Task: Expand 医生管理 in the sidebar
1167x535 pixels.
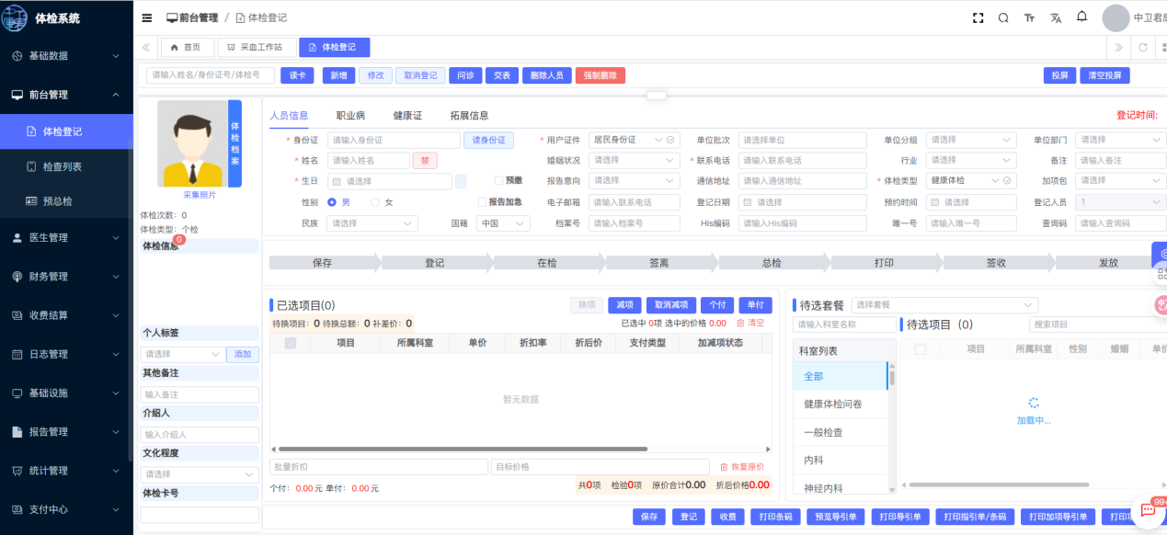Action: pos(66,237)
